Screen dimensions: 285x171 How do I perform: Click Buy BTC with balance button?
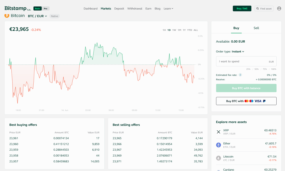246,88
